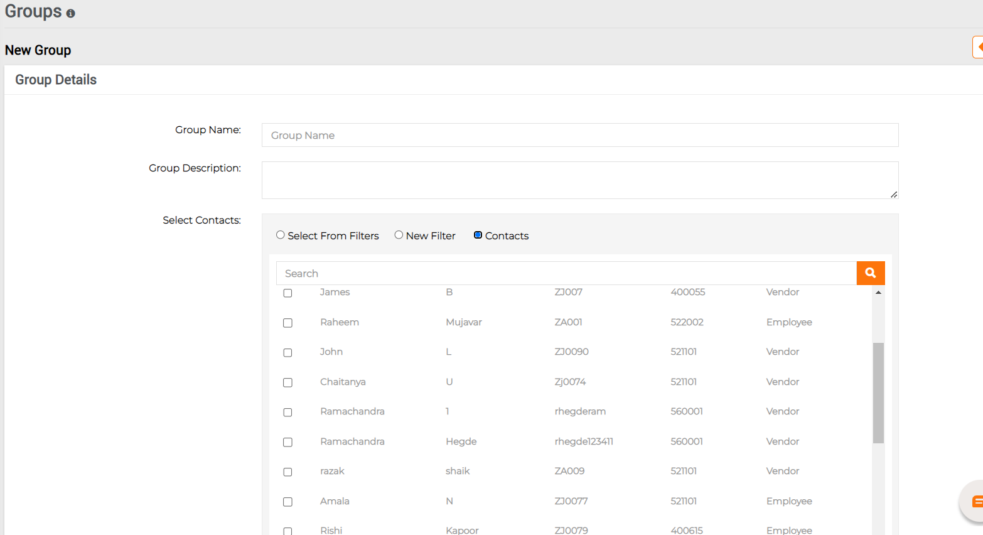This screenshot has height=535, width=983.
Task: Click scrollbar up arrow in contacts list
Action: pos(878,293)
